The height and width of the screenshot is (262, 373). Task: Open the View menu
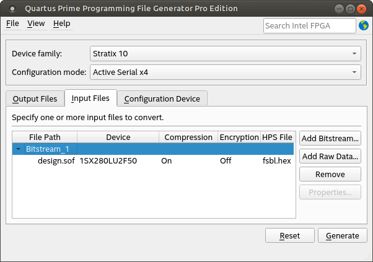tap(36, 24)
